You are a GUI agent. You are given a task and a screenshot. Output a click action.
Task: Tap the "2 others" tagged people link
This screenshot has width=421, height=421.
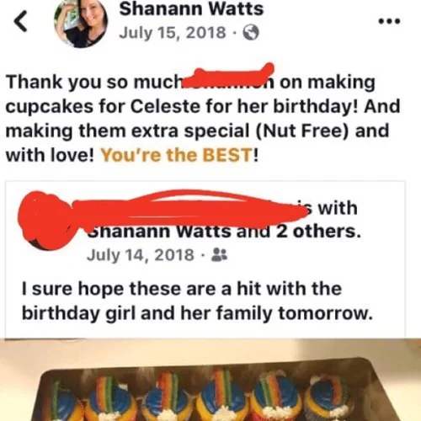tap(318, 232)
